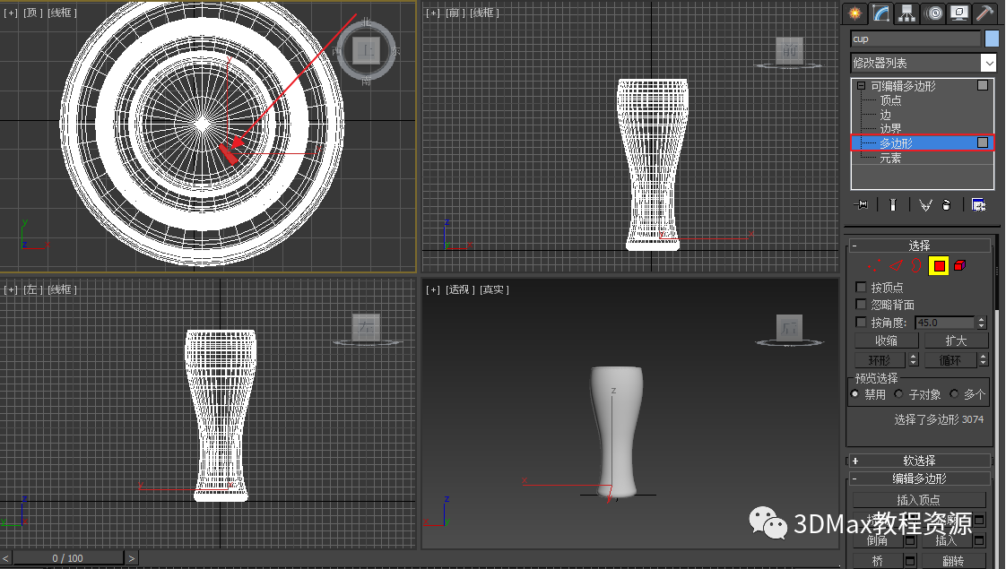Click spinner next to 循环
Image resolution: width=1006 pixels, height=569 pixels.
(x=983, y=360)
